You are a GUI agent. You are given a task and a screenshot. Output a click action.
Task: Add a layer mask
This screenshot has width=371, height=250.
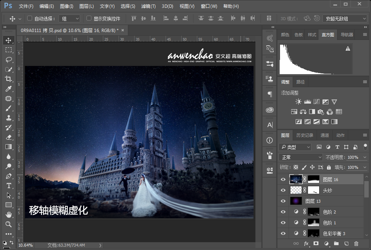point(316,243)
